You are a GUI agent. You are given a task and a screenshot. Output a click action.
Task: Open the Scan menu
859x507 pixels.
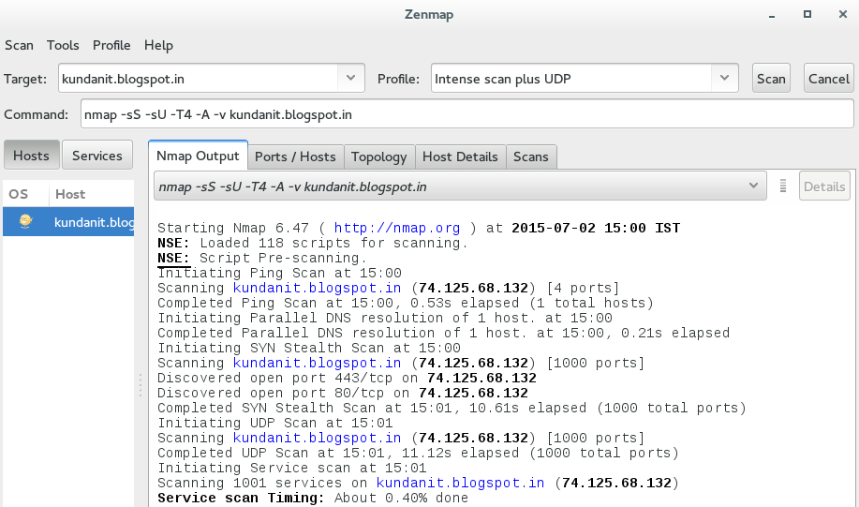tap(19, 45)
